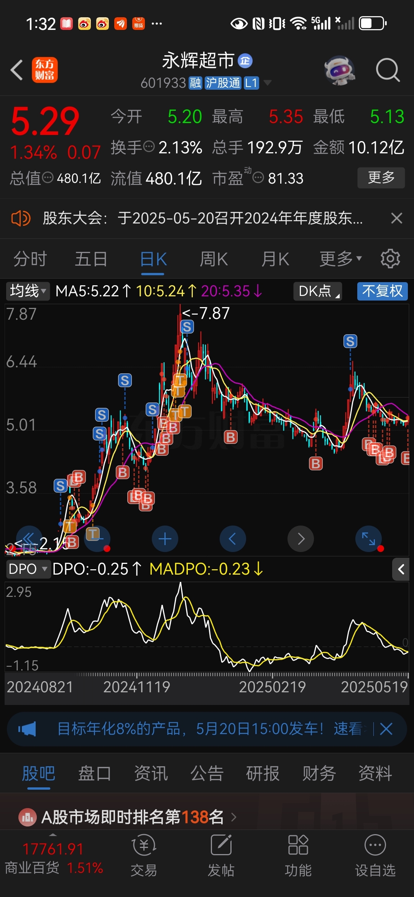Tap the B buy marker at 5.01 level

(231, 437)
